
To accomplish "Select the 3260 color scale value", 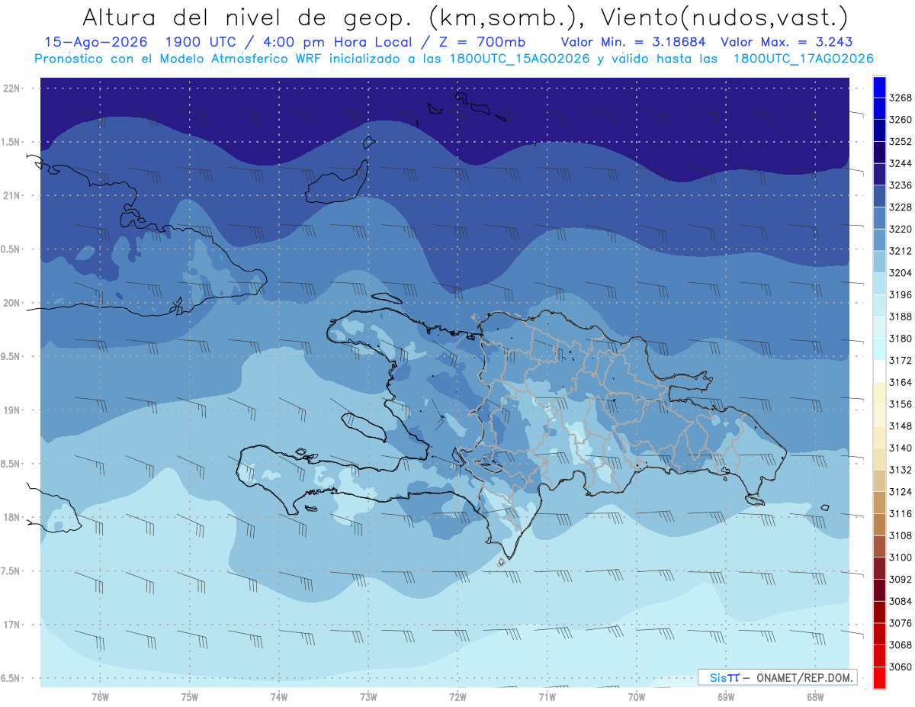I will tap(901, 120).
